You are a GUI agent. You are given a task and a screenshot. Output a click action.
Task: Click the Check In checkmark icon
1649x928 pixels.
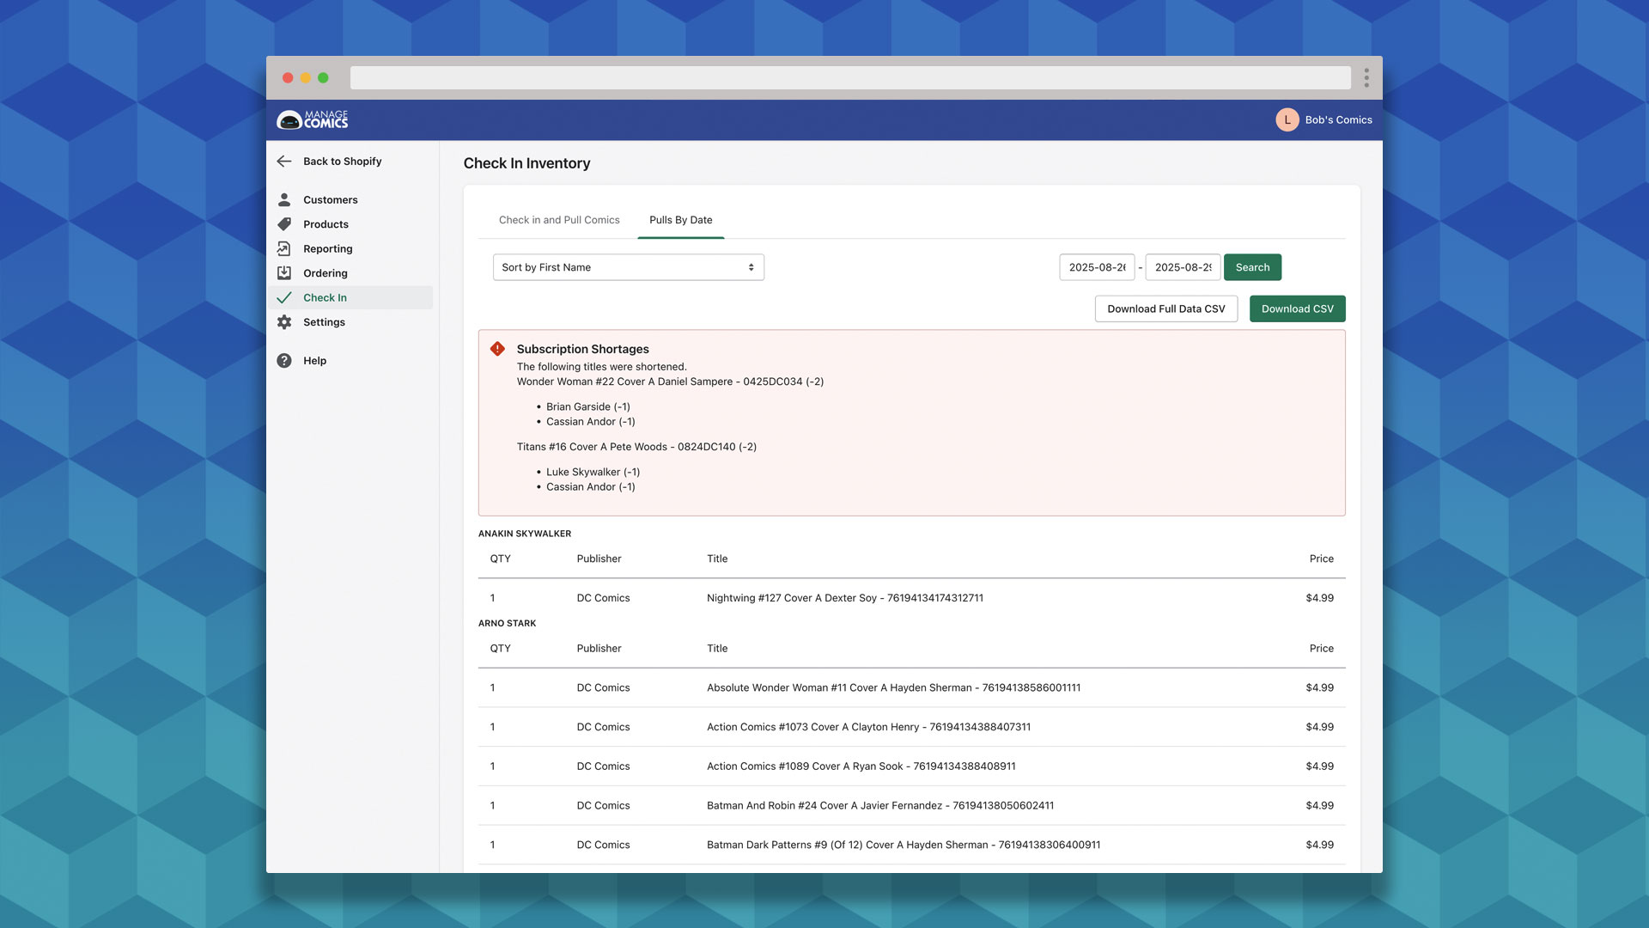284,298
